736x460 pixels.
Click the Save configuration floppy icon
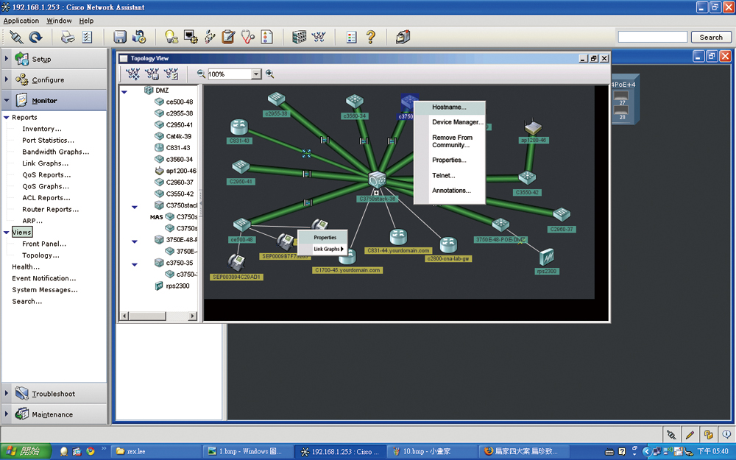120,37
